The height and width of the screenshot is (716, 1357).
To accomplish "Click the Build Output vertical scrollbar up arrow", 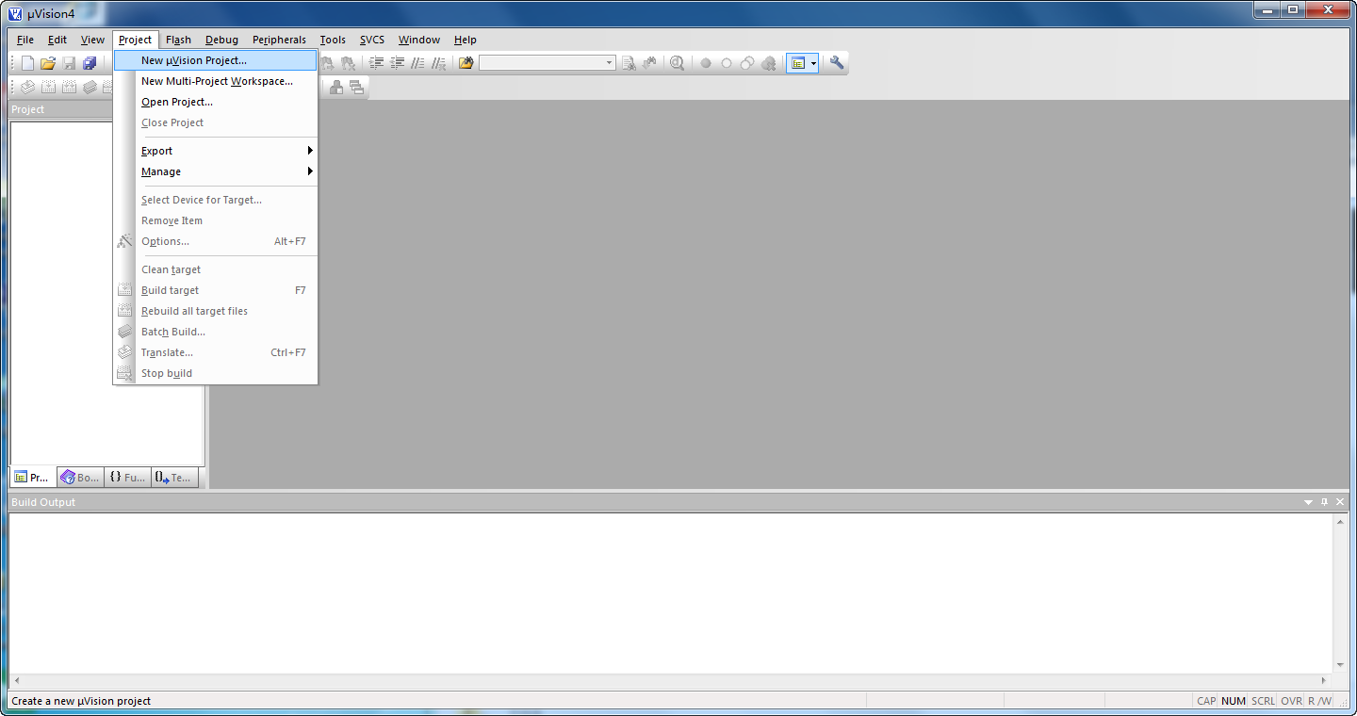I will pos(1340,522).
